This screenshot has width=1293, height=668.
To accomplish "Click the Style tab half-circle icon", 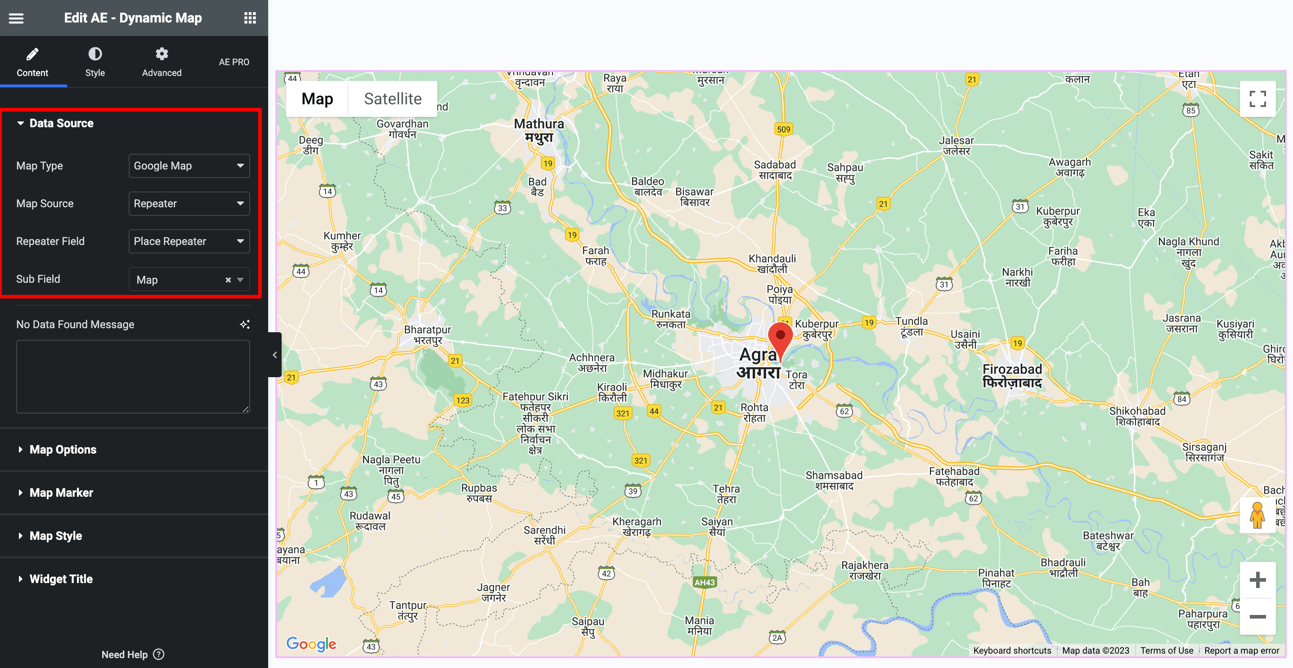I will (95, 53).
